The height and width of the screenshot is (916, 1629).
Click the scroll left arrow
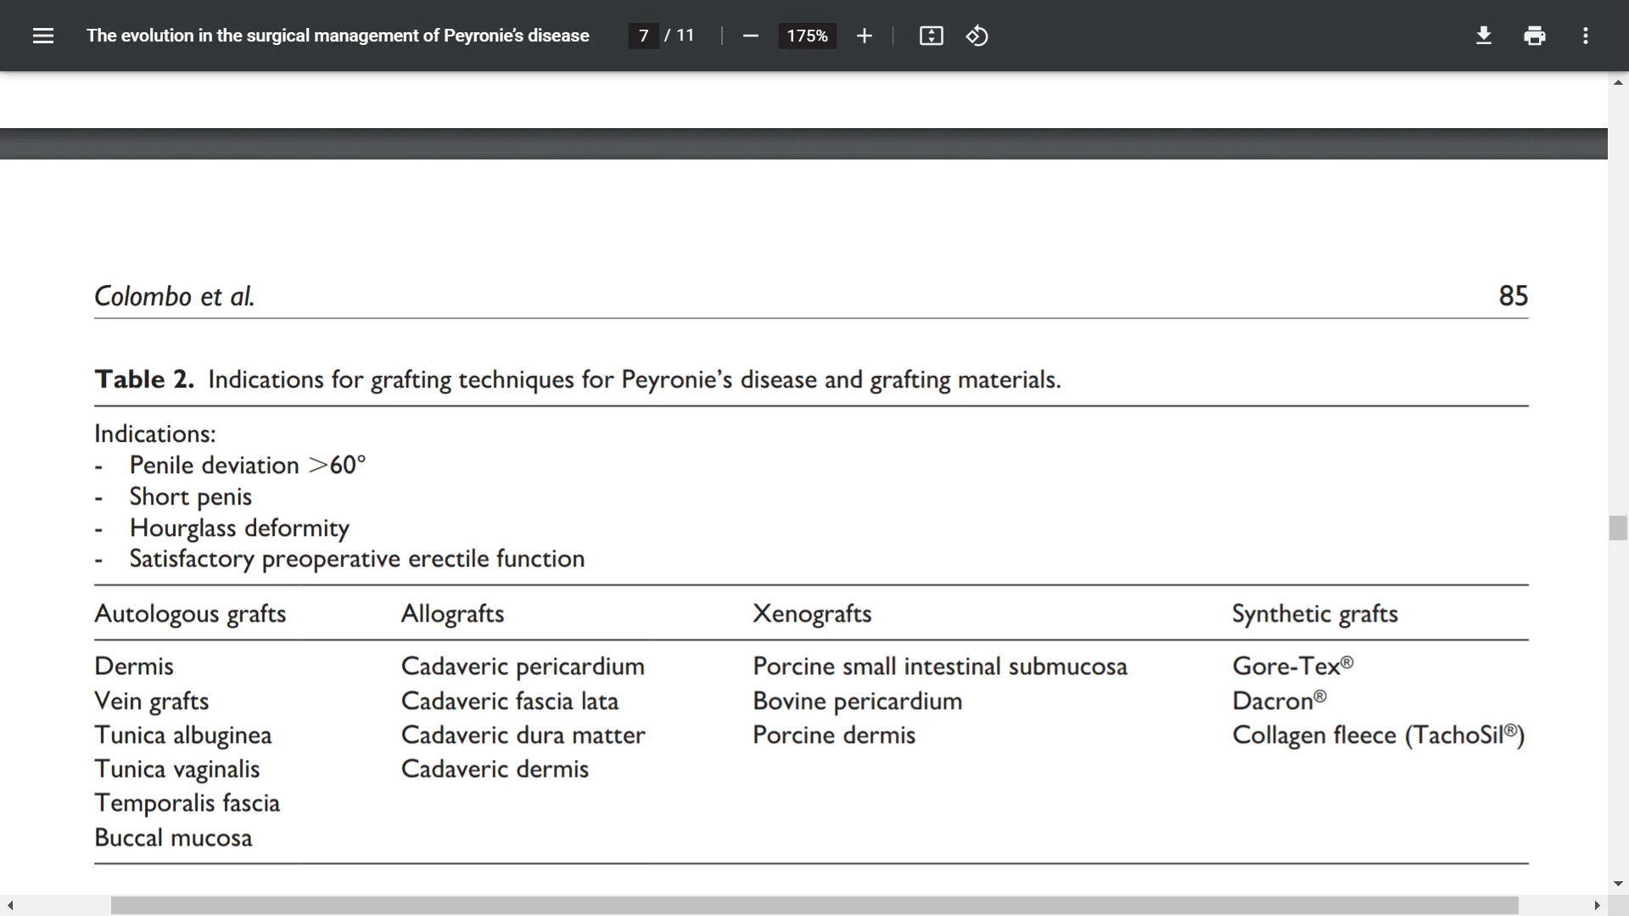click(10, 905)
